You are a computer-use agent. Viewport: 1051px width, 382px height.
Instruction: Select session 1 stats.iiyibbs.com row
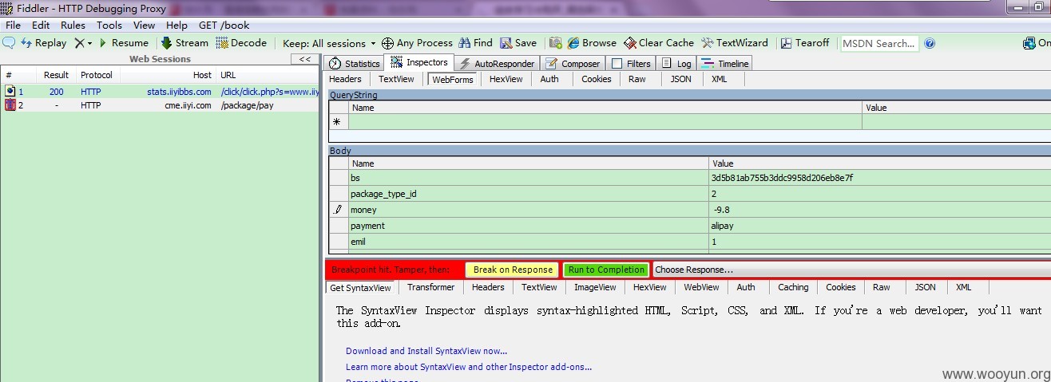[x=160, y=92]
